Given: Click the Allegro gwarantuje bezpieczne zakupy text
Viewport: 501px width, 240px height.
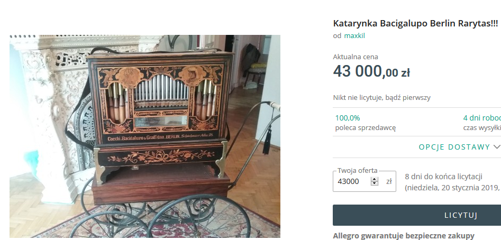Looking at the screenshot, I should [404, 236].
